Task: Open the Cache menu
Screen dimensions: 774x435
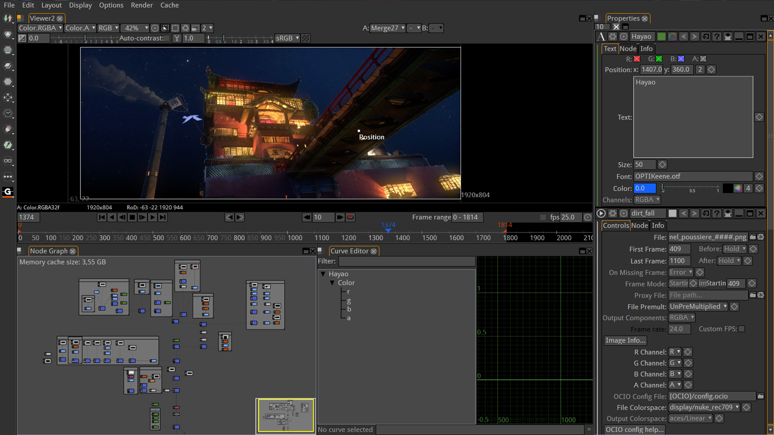Action: 169,5
